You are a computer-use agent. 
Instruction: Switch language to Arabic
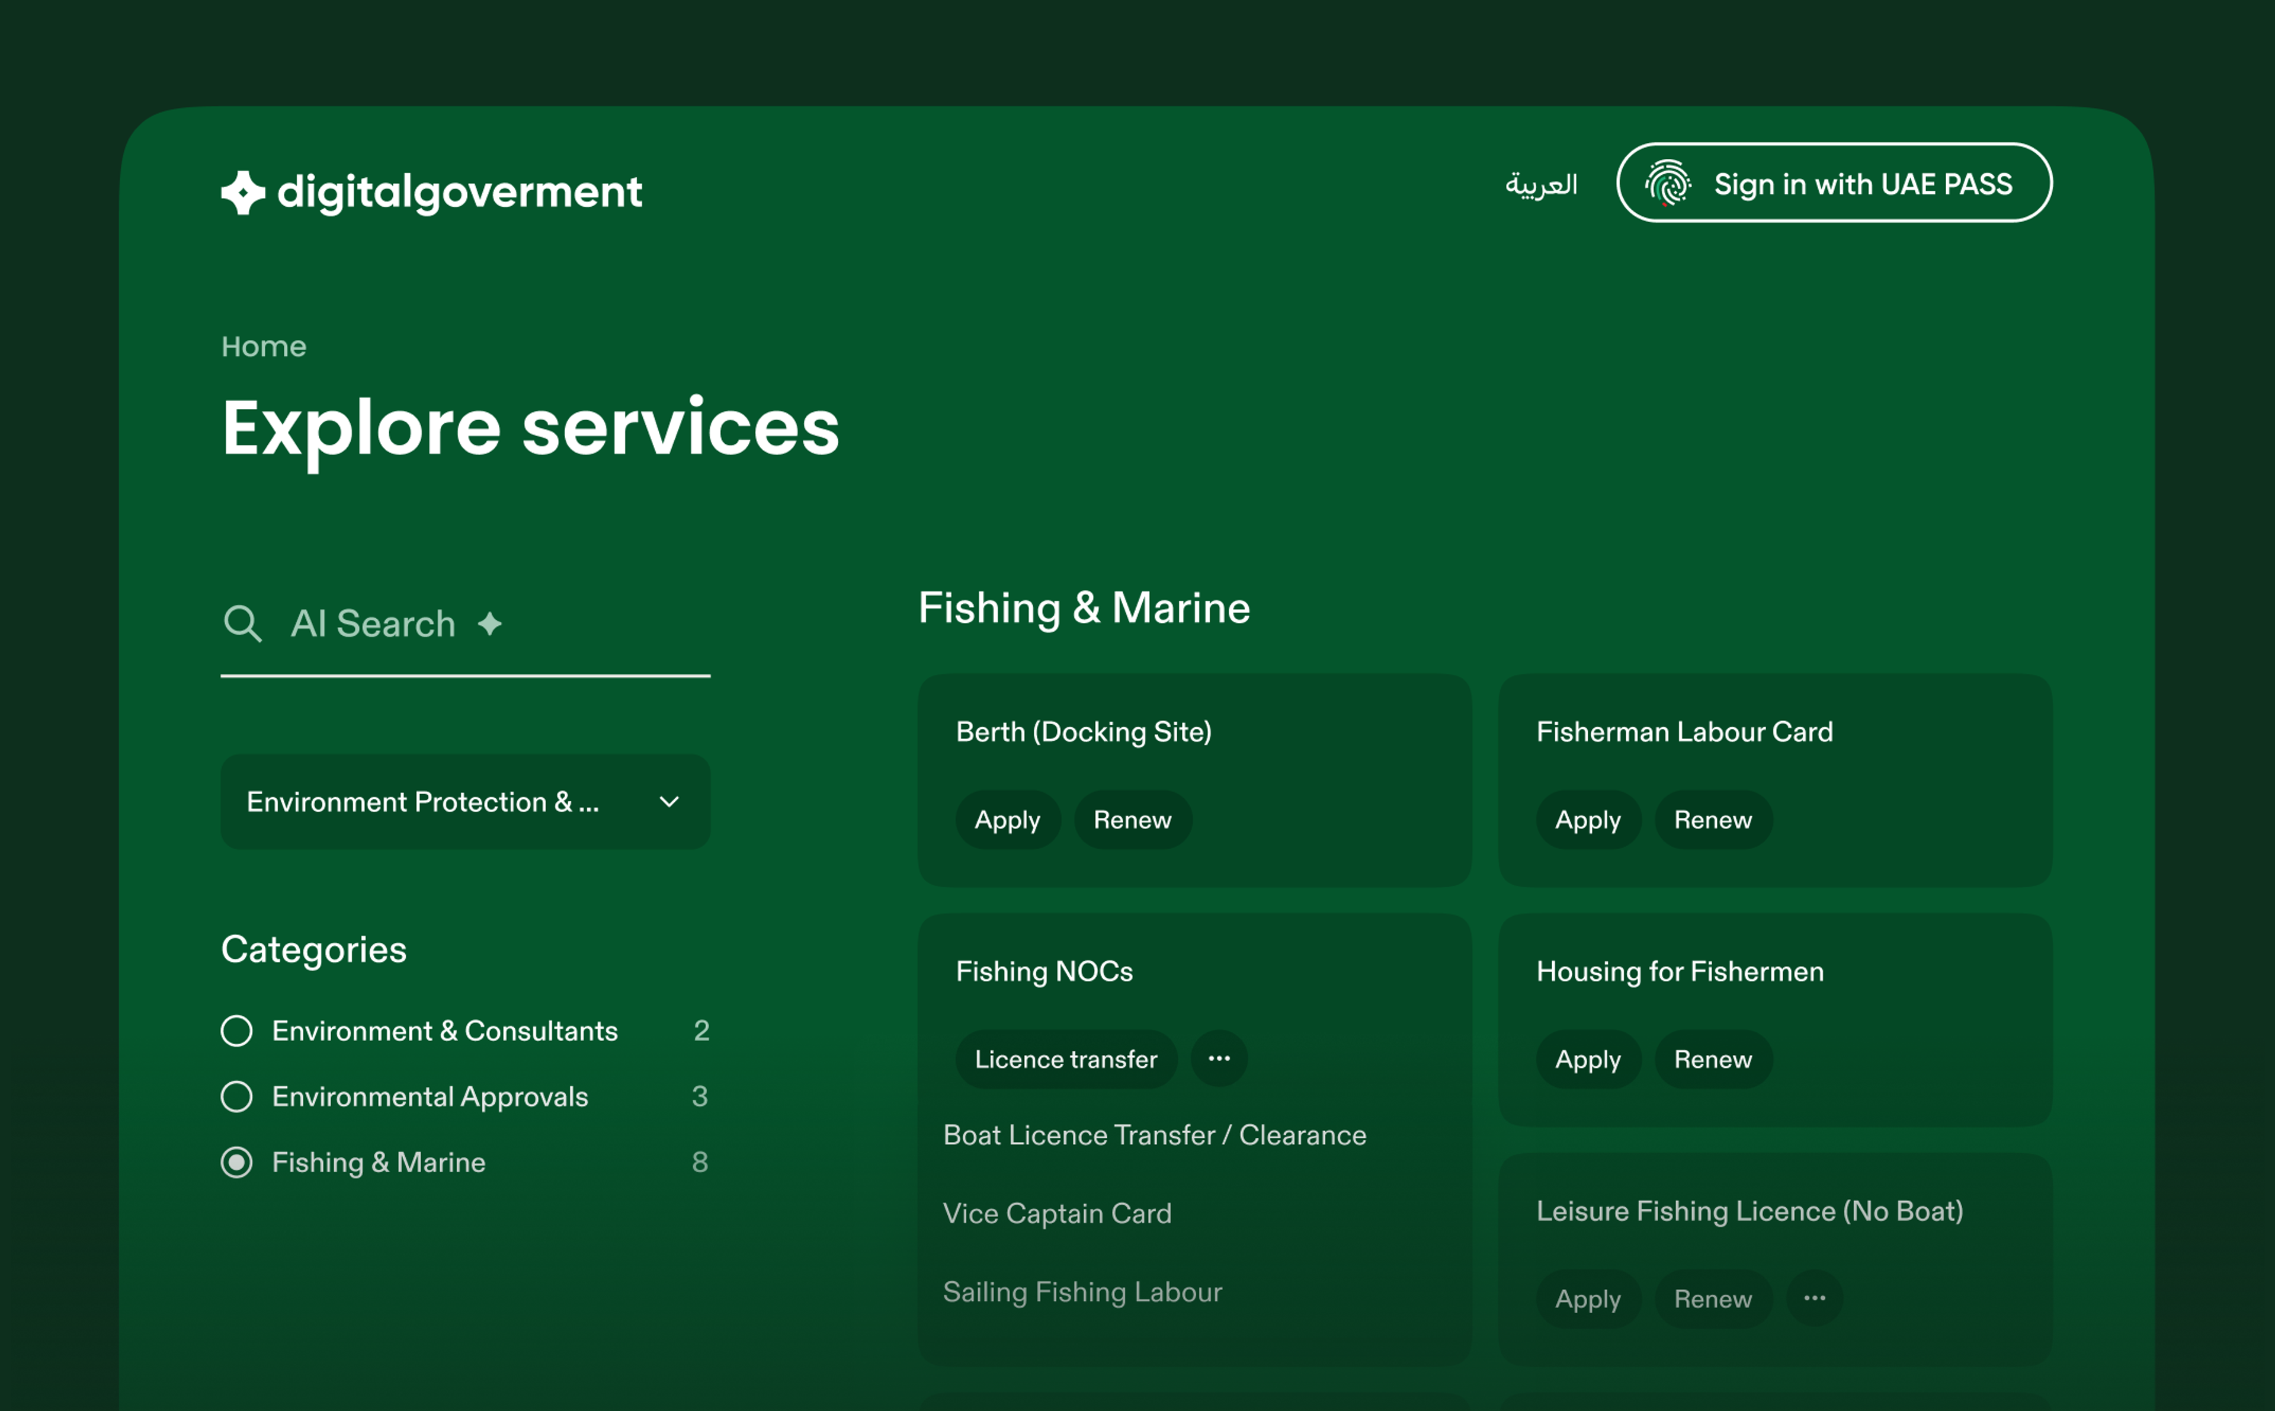(x=1542, y=184)
